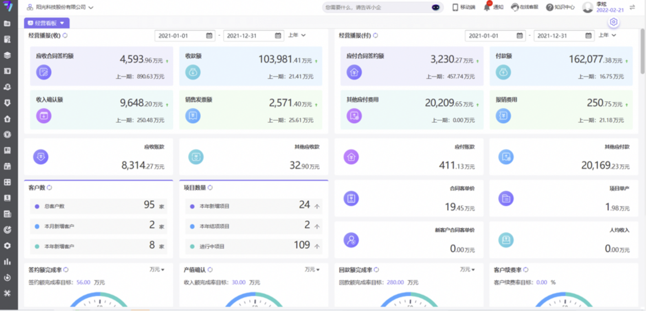Open the online customer service headset icon
This screenshot has height=311, width=646.
[515, 7]
